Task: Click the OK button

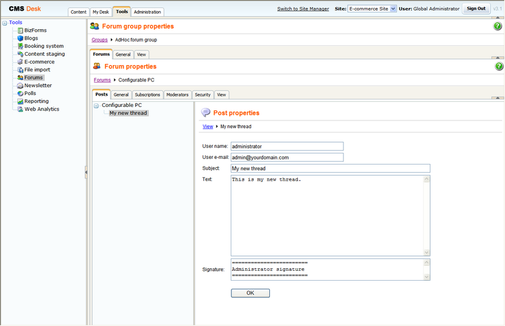Action: click(x=250, y=293)
